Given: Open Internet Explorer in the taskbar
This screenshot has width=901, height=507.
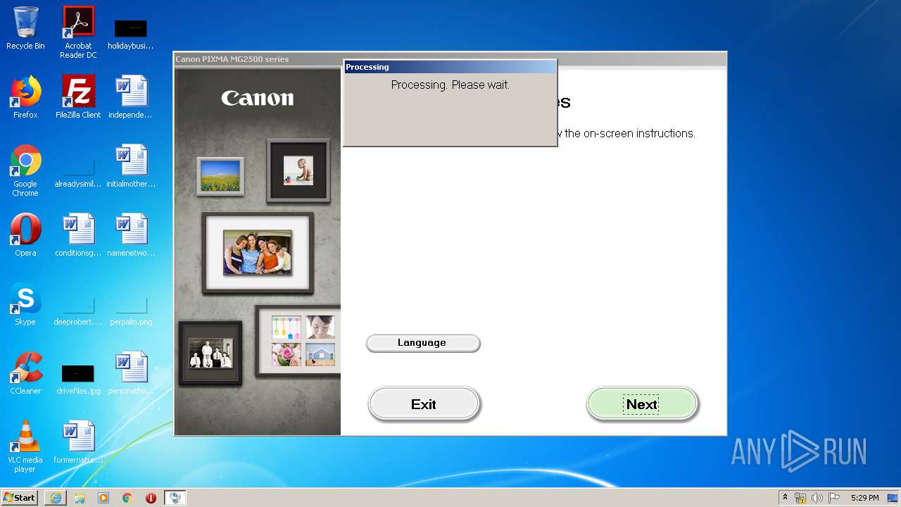Looking at the screenshot, I should pyautogui.click(x=56, y=498).
